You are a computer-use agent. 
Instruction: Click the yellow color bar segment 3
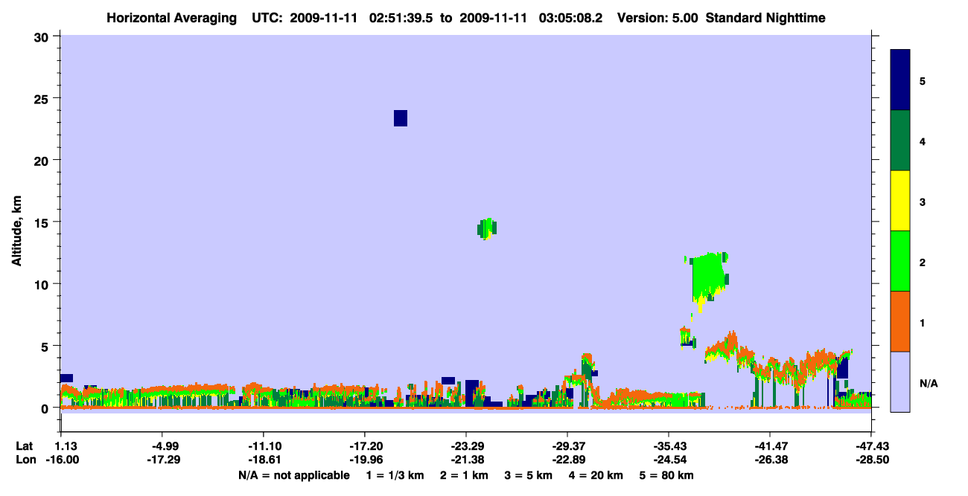point(900,201)
